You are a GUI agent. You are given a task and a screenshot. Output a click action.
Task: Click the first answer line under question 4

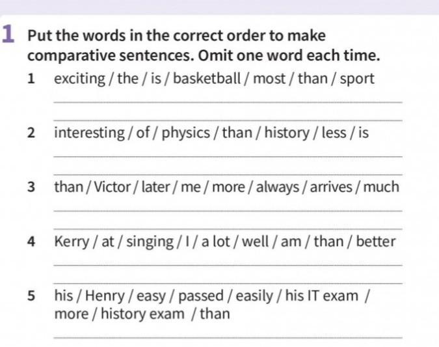pyautogui.click(x=228, y=265)
